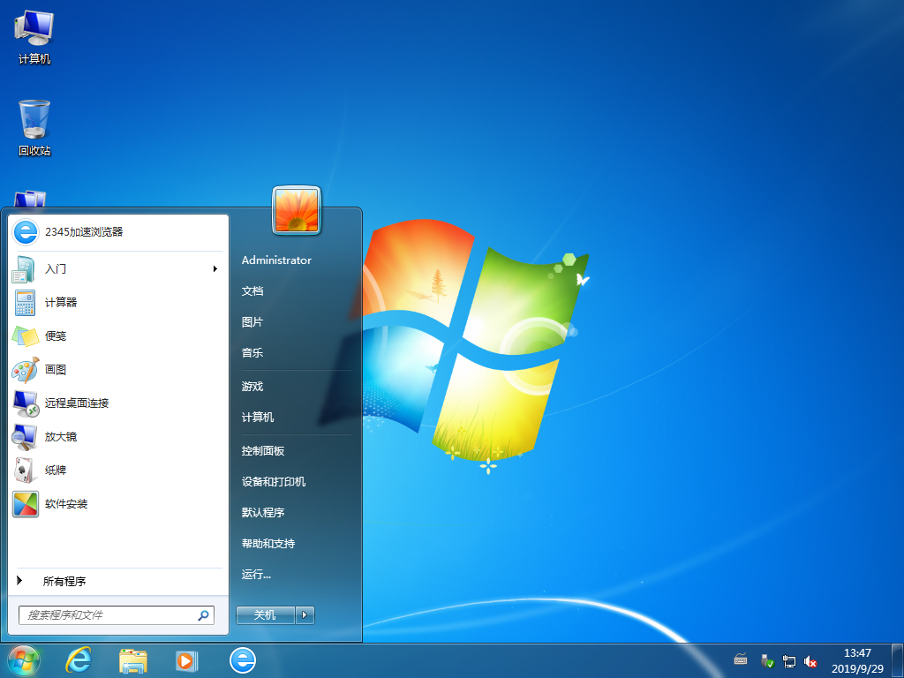Open the network status tray icon
Screen dimensions: 904x678
tap(790, 659)
